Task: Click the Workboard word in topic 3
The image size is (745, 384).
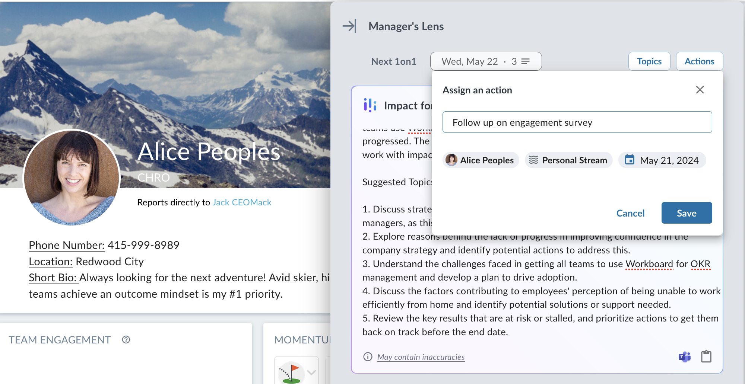Action: tap(649, 264)
